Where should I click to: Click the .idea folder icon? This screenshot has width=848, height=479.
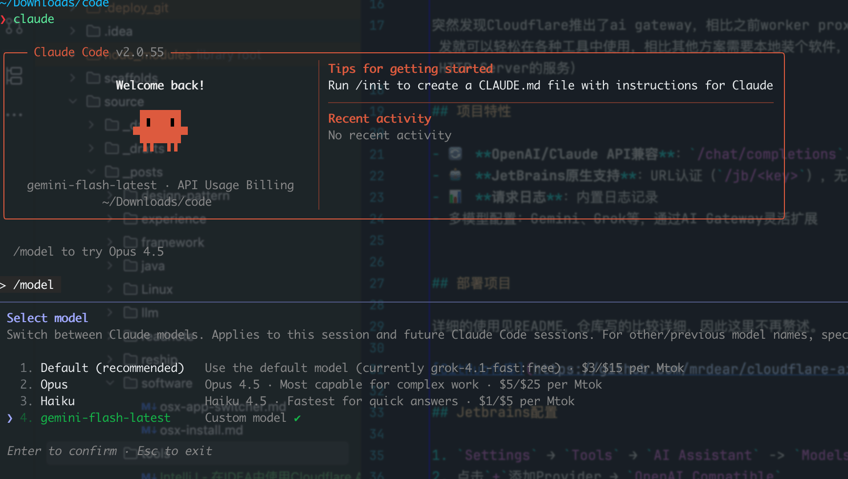click(93, 31)
